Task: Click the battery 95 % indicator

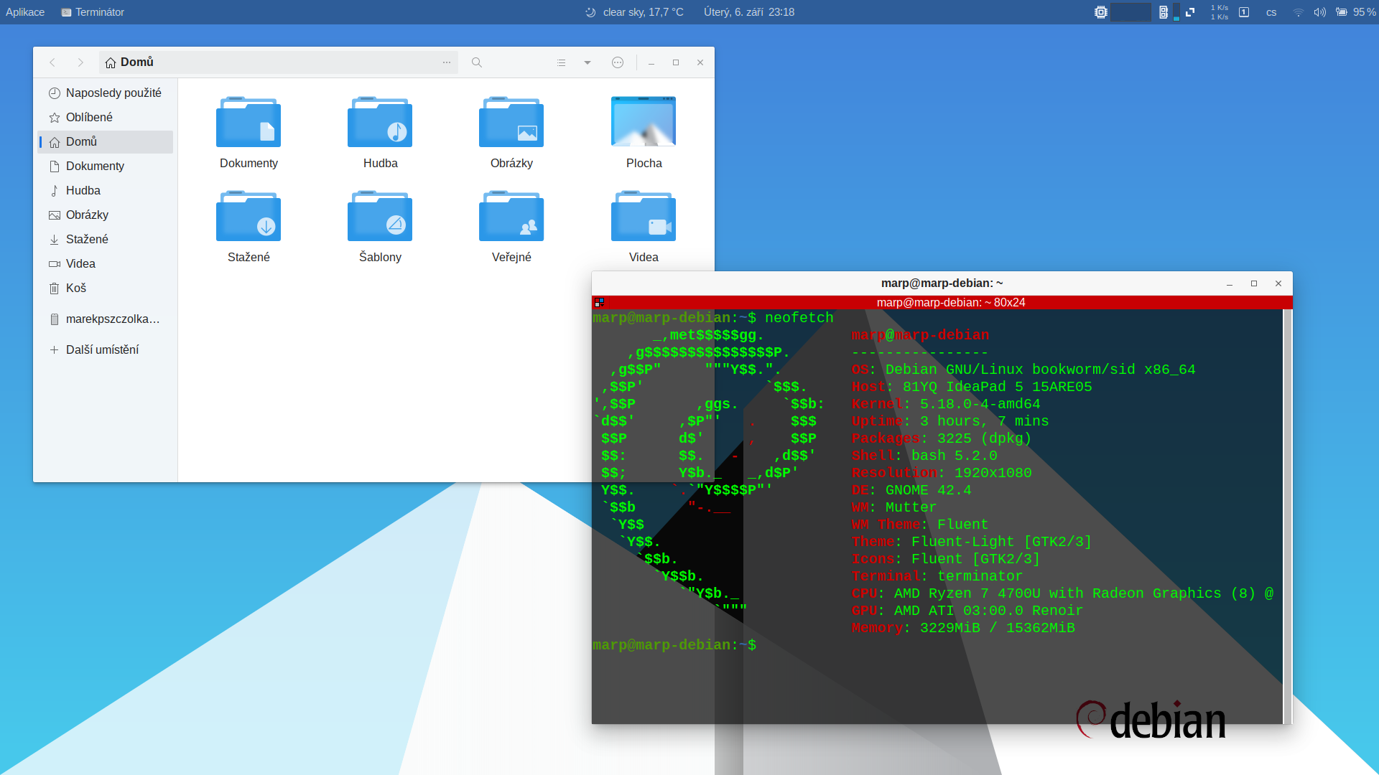Action: [x=1355, y=12]
